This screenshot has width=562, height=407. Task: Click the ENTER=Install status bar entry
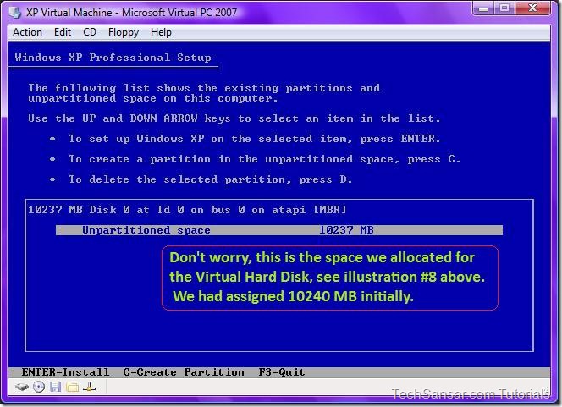point(65,372)
